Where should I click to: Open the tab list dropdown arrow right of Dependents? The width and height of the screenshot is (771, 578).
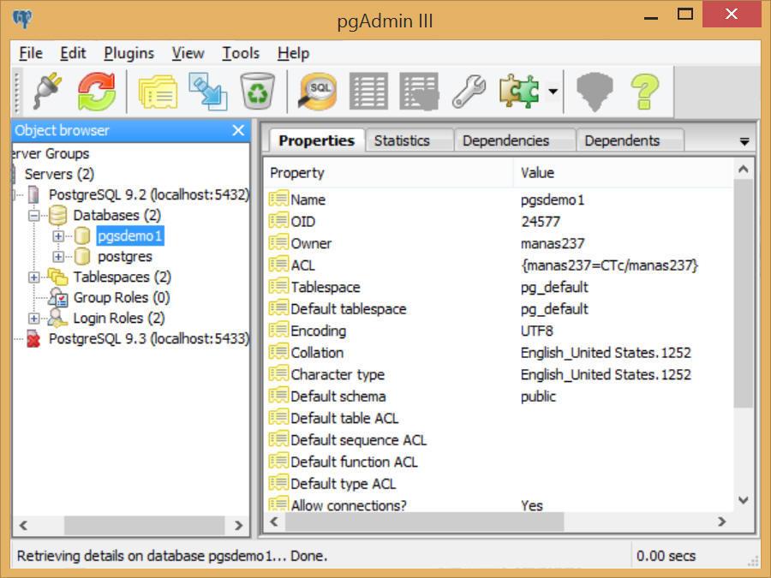point(744,142)
